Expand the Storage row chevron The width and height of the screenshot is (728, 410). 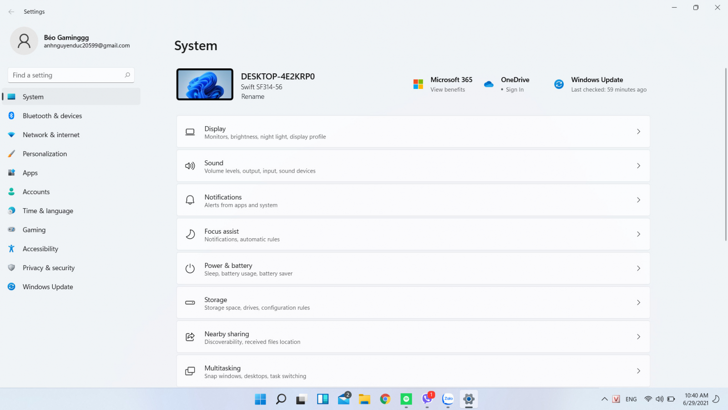(638, 302)
